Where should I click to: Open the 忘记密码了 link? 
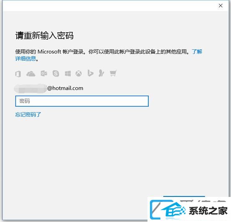(28, 115)
